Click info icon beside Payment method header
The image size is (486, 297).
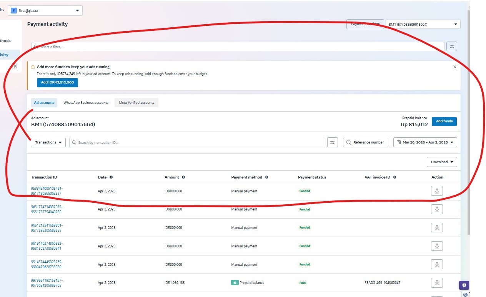(266, 177)
